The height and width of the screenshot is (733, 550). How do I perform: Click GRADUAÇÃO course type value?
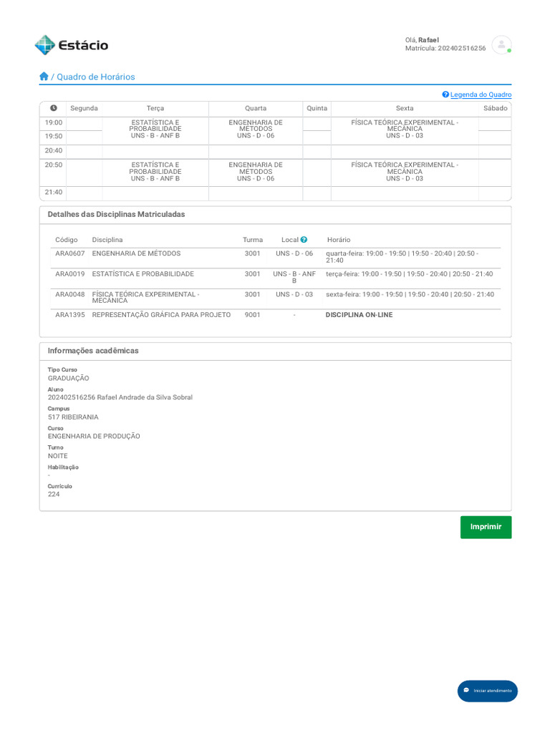click(68, 378)
